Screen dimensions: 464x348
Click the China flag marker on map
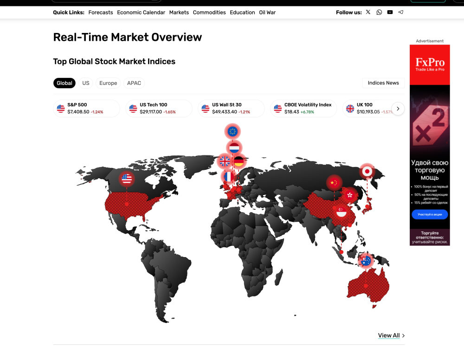[x=334, y=182]
